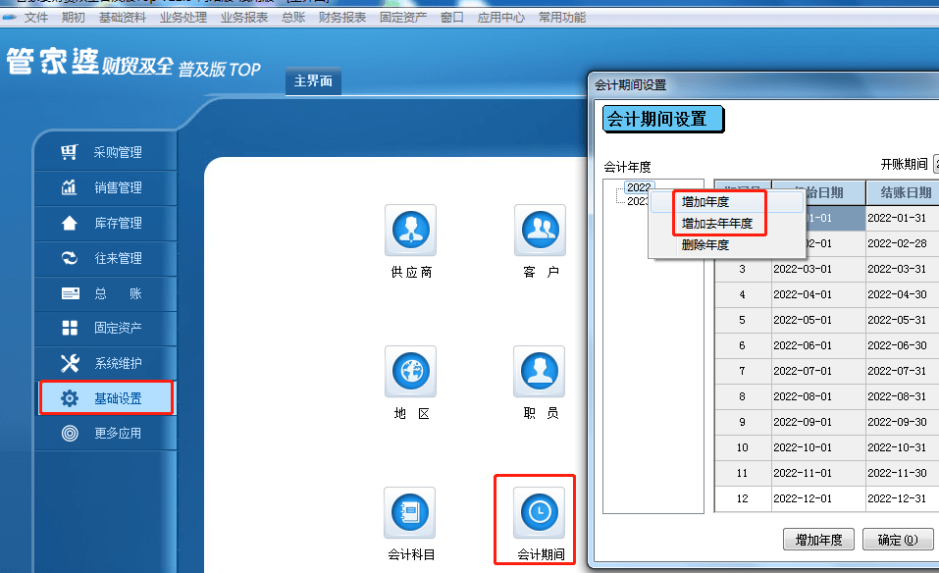This screenshot has width=939, height=573.
Task: Select the cell 2022-09-01
Action: coord(818,422)
